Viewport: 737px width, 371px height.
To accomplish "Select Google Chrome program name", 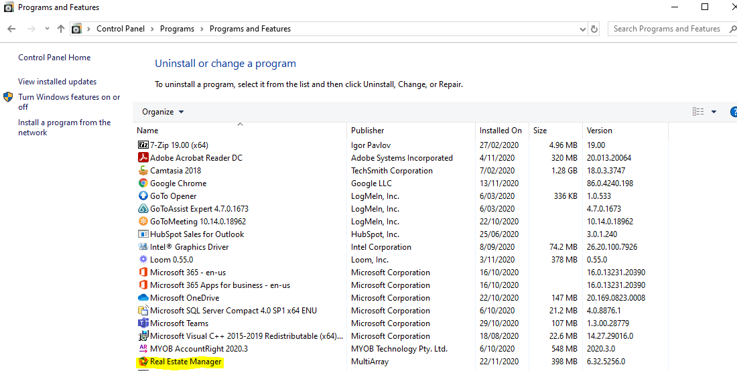I will [x=178, y=183].
